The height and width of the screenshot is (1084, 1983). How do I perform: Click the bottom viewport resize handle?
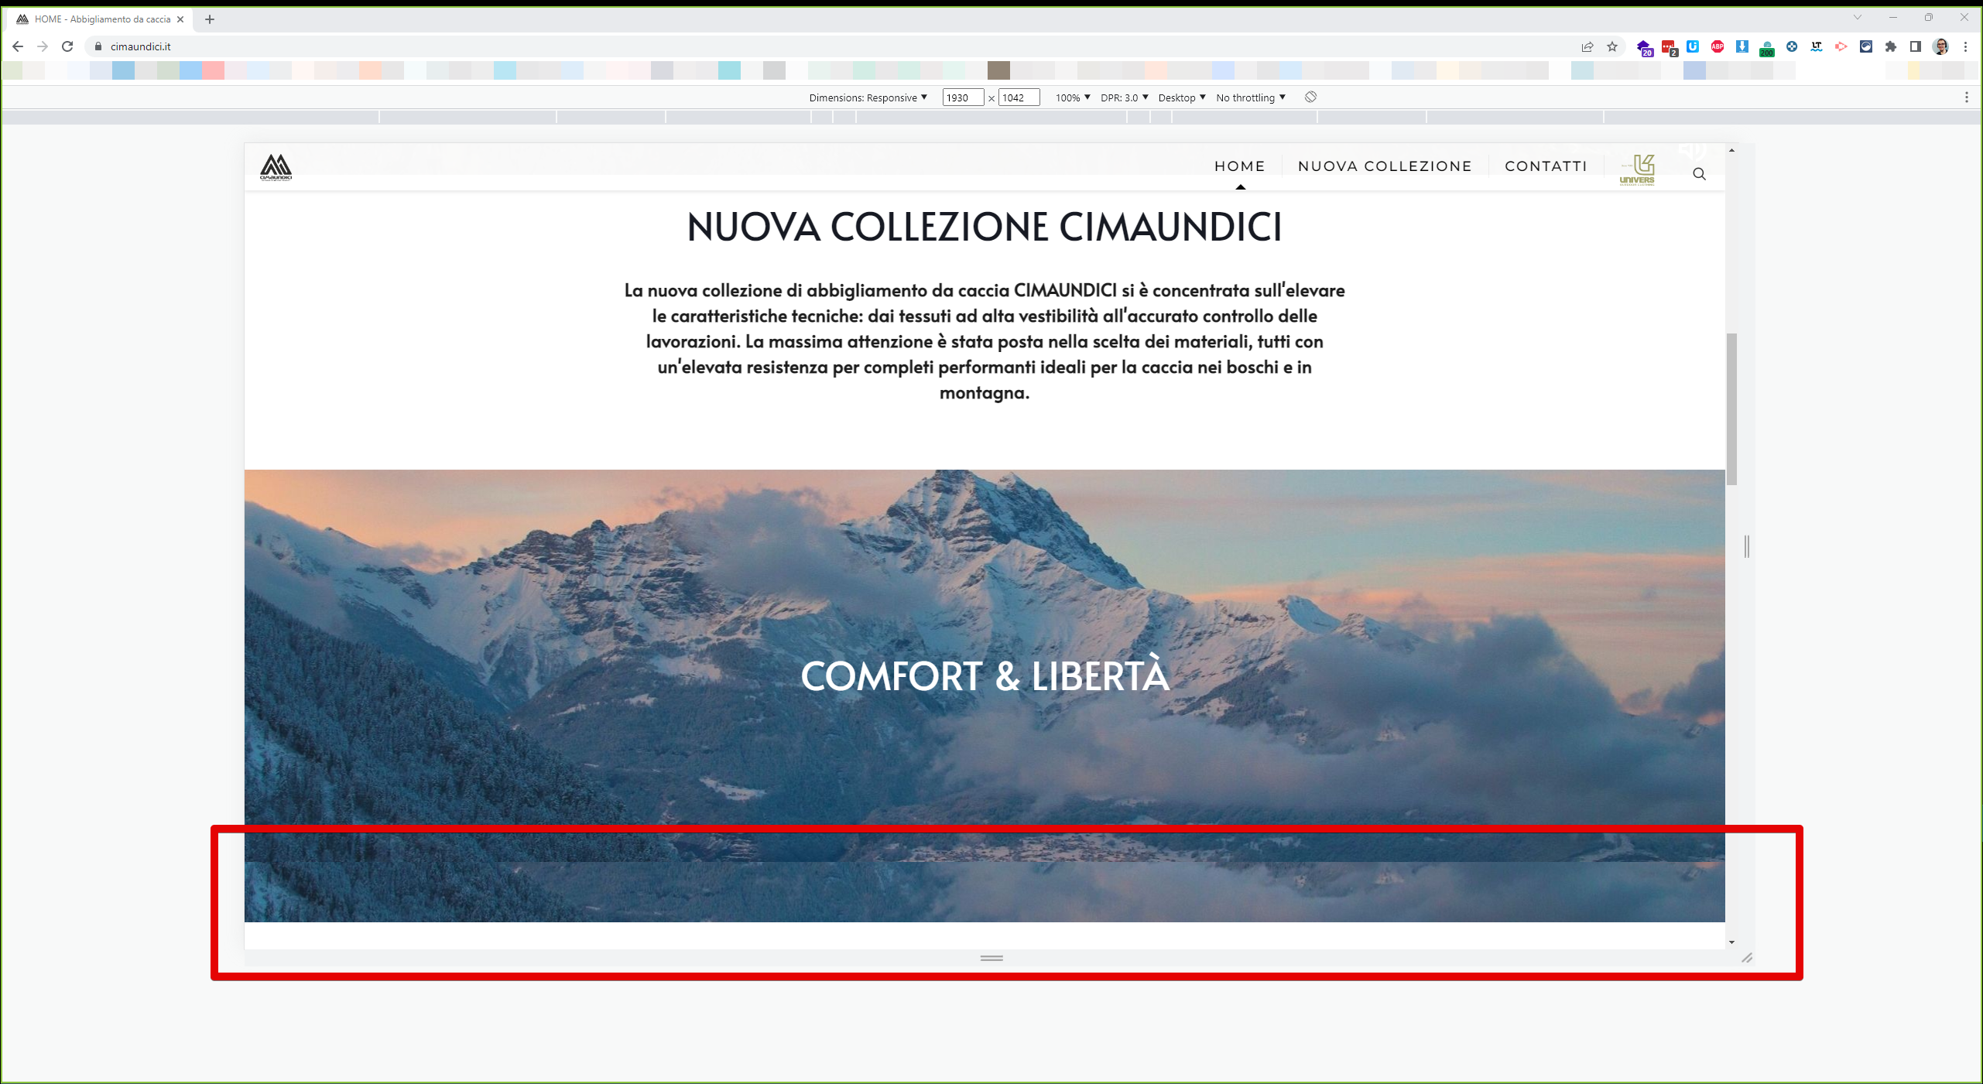coord(991,958)
